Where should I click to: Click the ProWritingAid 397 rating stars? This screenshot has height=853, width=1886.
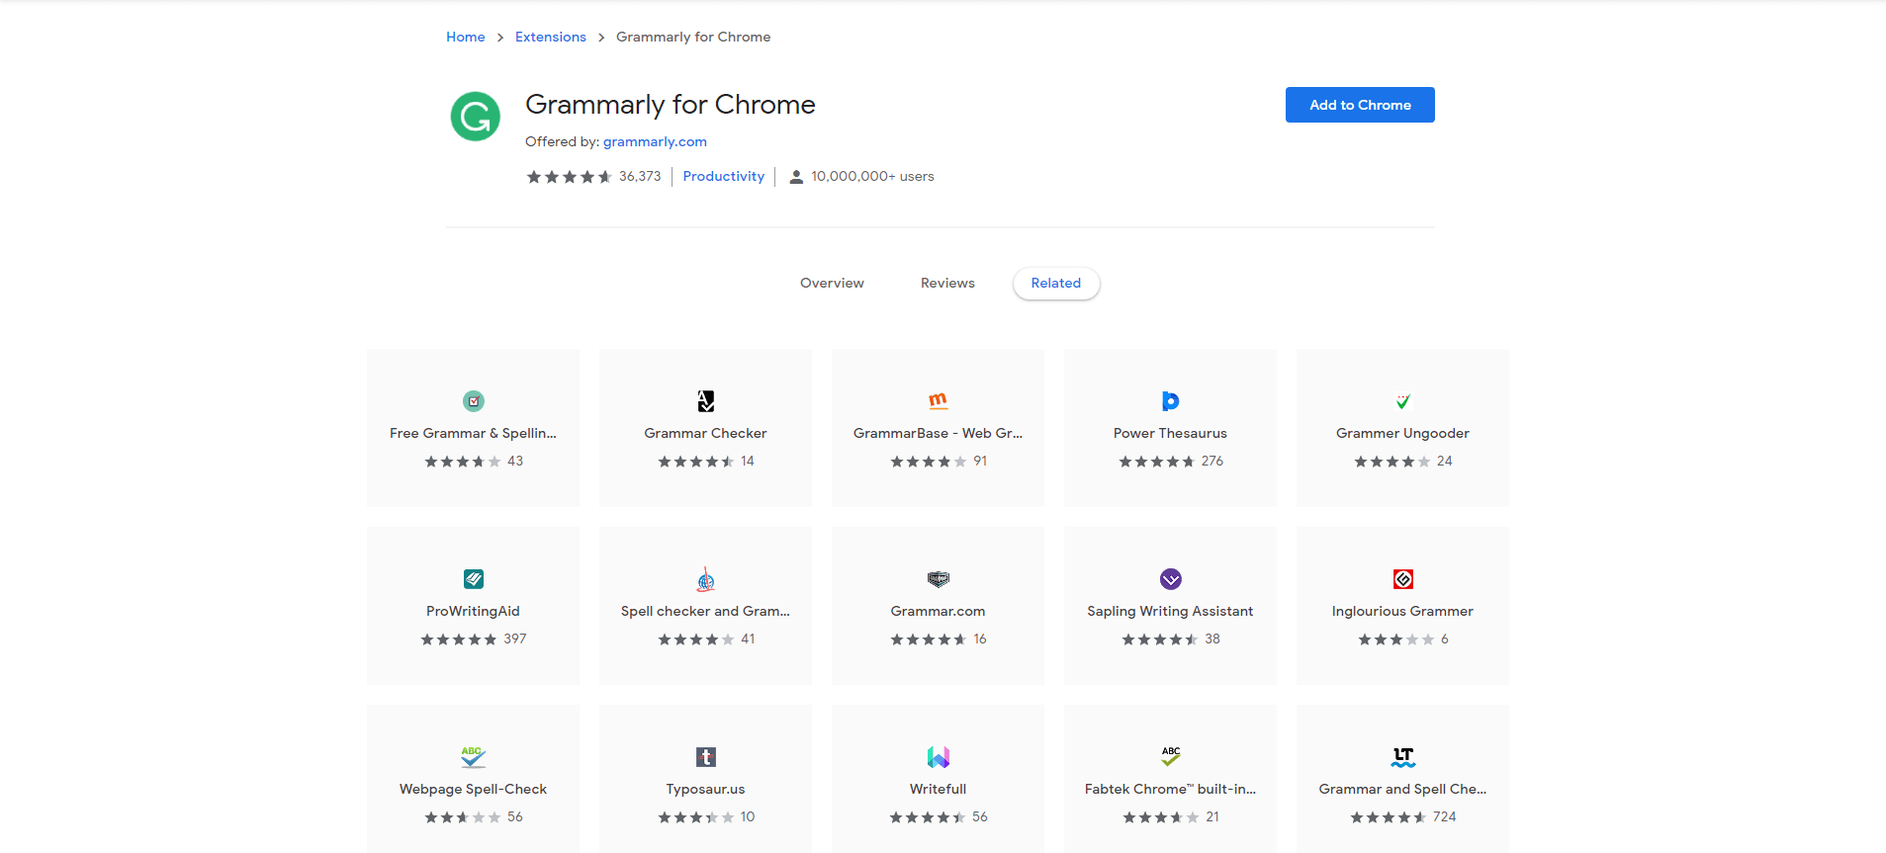pos(459,640)
